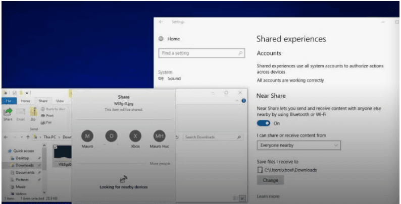Viewport: 401px width, 204px height.
Task: Click the Email icon in the ribbon
Action: tap(21, 112)
